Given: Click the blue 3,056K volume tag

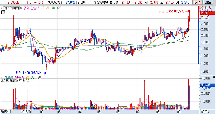Looking at the screenshot, I should 208,86.
